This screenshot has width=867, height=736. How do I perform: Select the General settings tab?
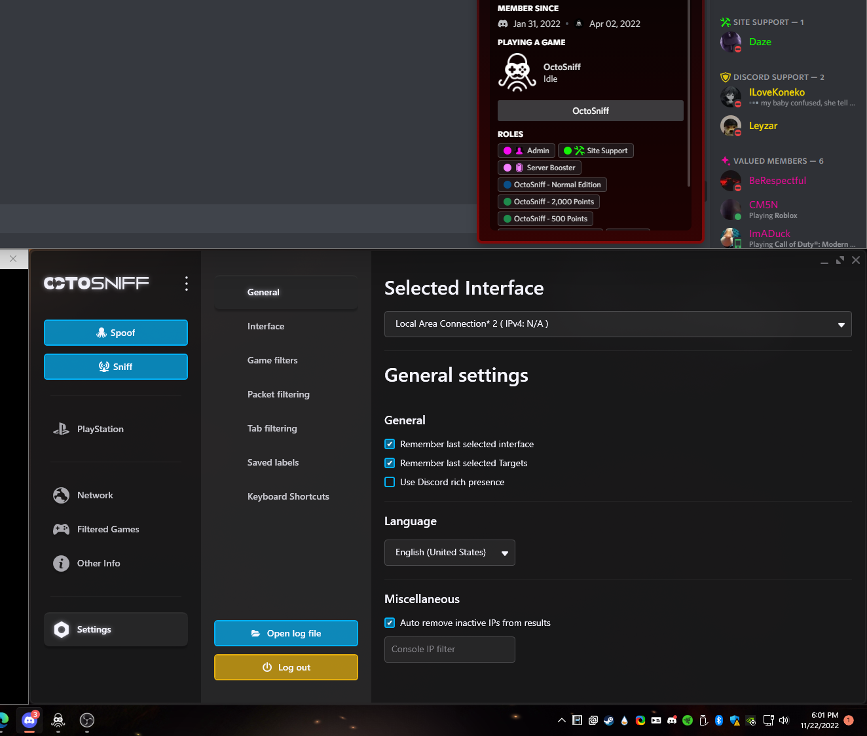tap(286, 292)
